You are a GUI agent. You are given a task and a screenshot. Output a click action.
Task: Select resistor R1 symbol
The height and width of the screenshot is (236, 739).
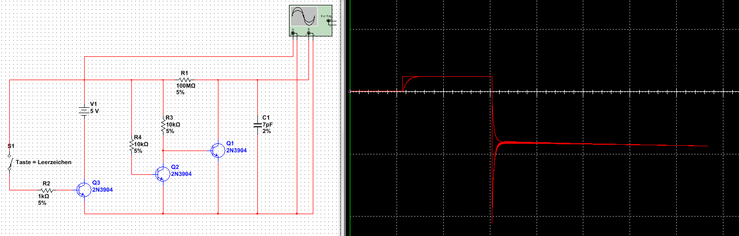click(184, 80)
